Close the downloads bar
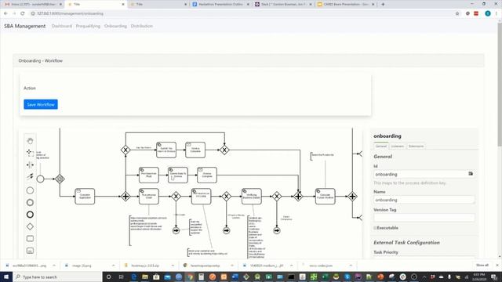This screenshot has width=502, height=282. (497, 266)
